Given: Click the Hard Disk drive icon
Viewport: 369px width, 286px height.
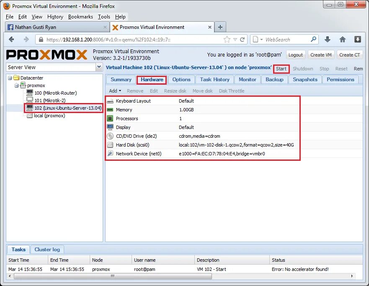Looking at the screenshot, I should tap(110, 144).
